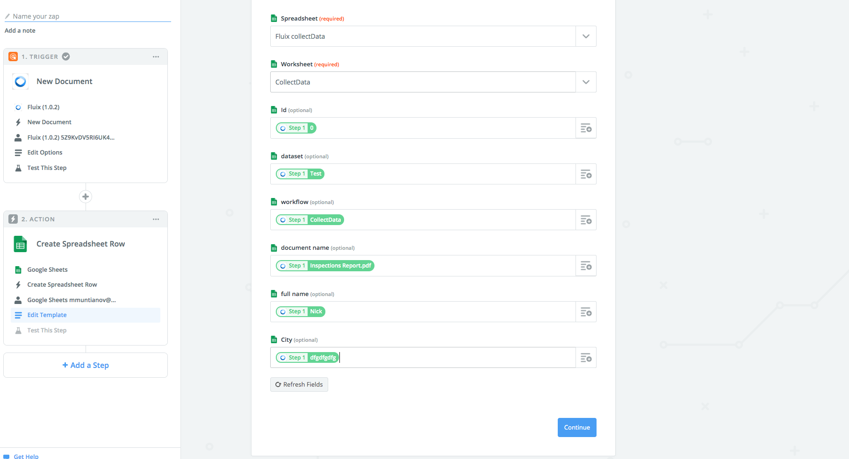Open the Action step options ellipsis
Viewport: 849px width, 459px height.
pyautogui.click(x=156, y=219)
